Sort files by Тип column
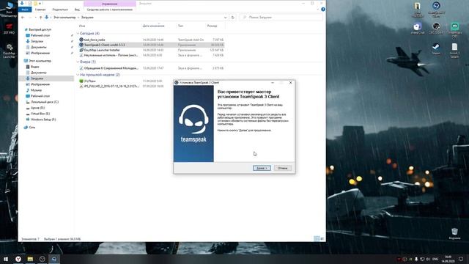This screenshot has width=469, height=264. 181,26
